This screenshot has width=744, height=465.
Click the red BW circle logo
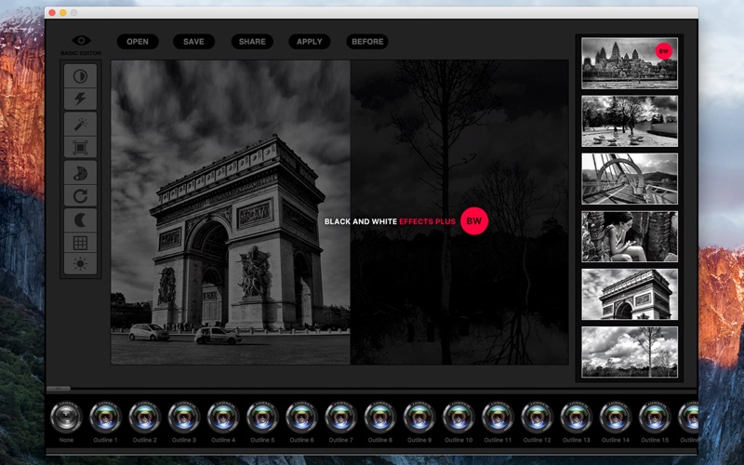474,221
